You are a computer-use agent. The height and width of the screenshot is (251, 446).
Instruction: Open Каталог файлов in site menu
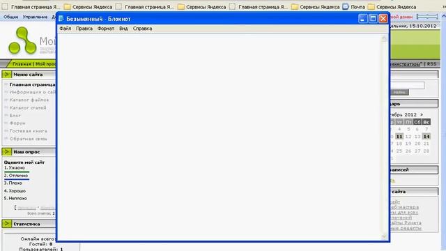29,100
